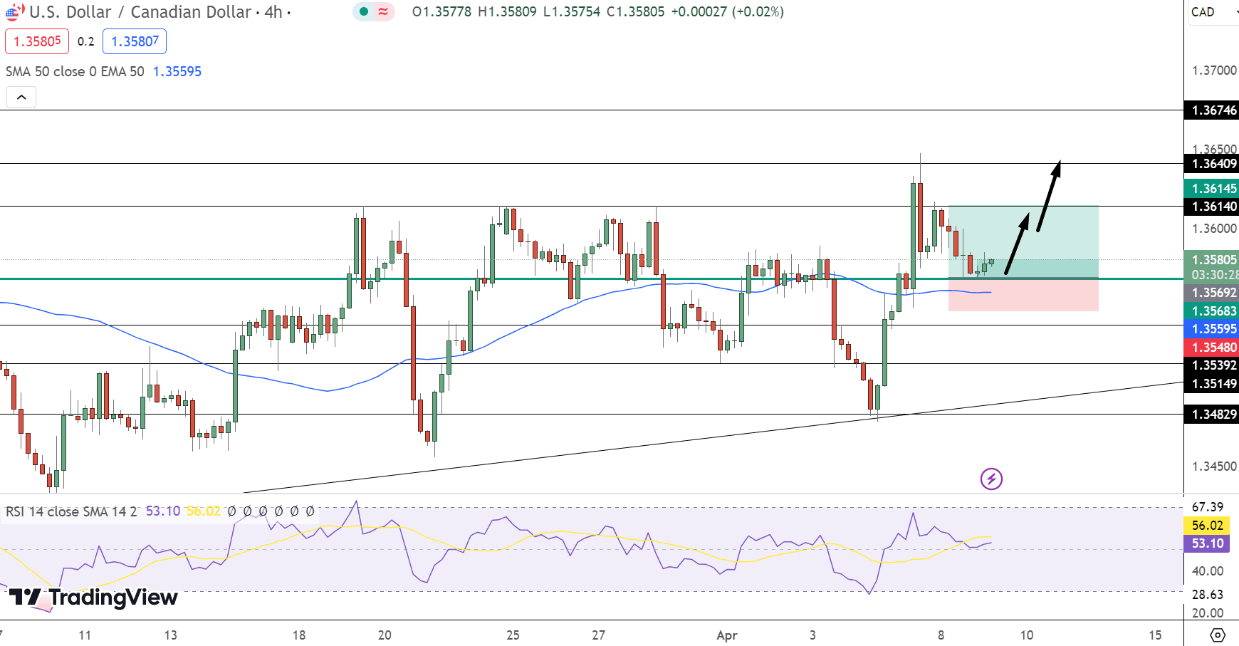
Task: Click the 28.63 RSI scale label
Action: 1207,595
